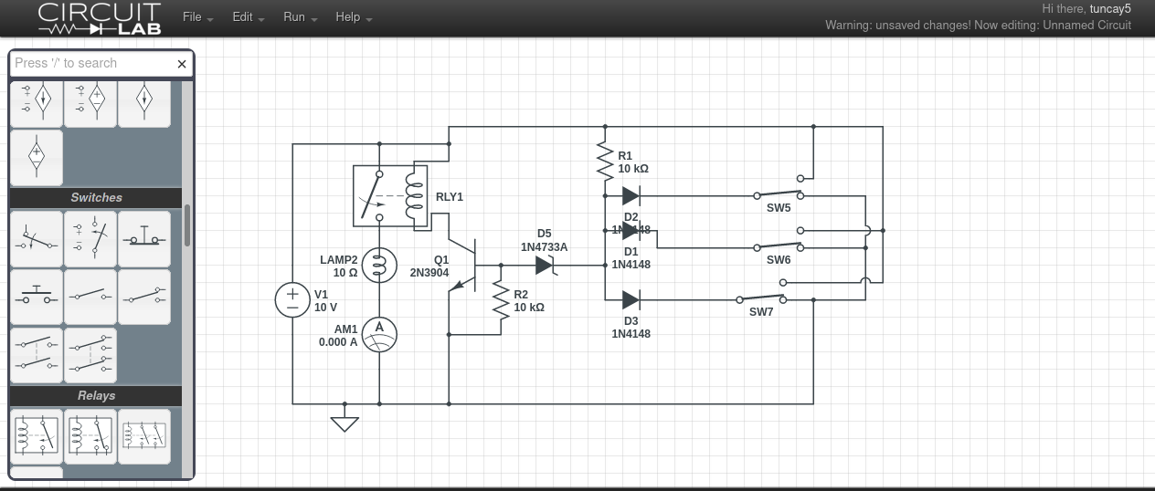1155x491 pixels.
Task: Click the '1N4733A' label of D5
Action: 545,247
